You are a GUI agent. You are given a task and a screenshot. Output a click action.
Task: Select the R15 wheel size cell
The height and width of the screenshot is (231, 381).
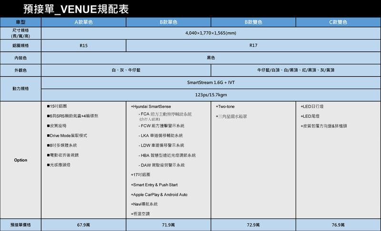point(84,46)
